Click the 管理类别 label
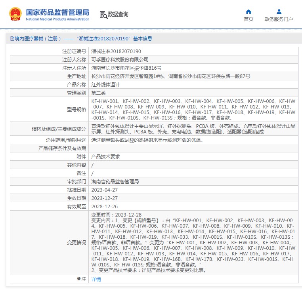302x289 pixels. point(76,93)
